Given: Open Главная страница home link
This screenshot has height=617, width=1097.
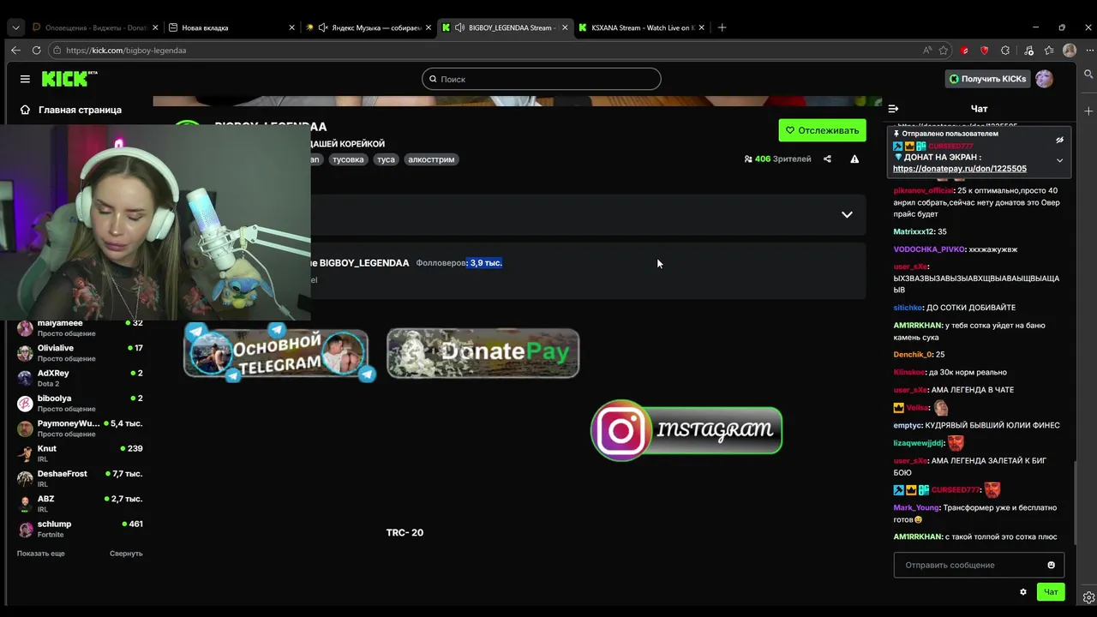Looking at the screenshot, I should tap(70, 110).
